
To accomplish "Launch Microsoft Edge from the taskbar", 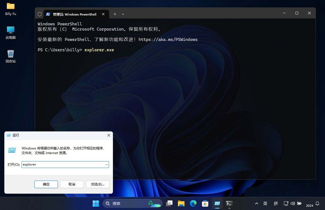I will coord(193,203).
